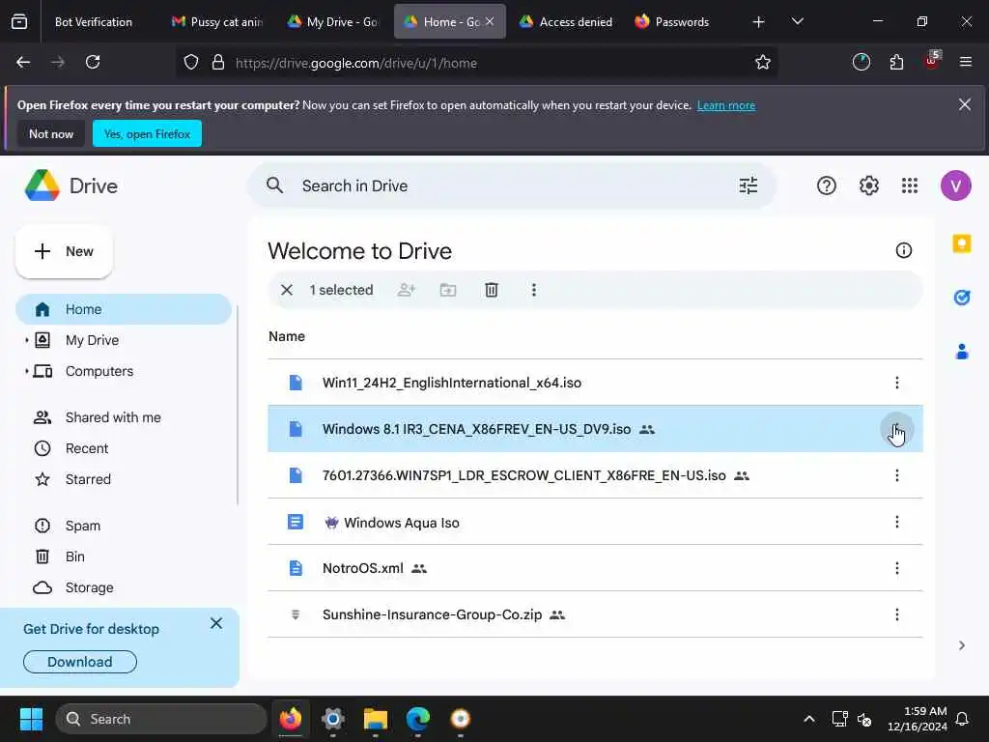Screen dimensions: 989x742
Task: Click the Google Drive logo
Action: pyautogui.click(x=71, y=186)
